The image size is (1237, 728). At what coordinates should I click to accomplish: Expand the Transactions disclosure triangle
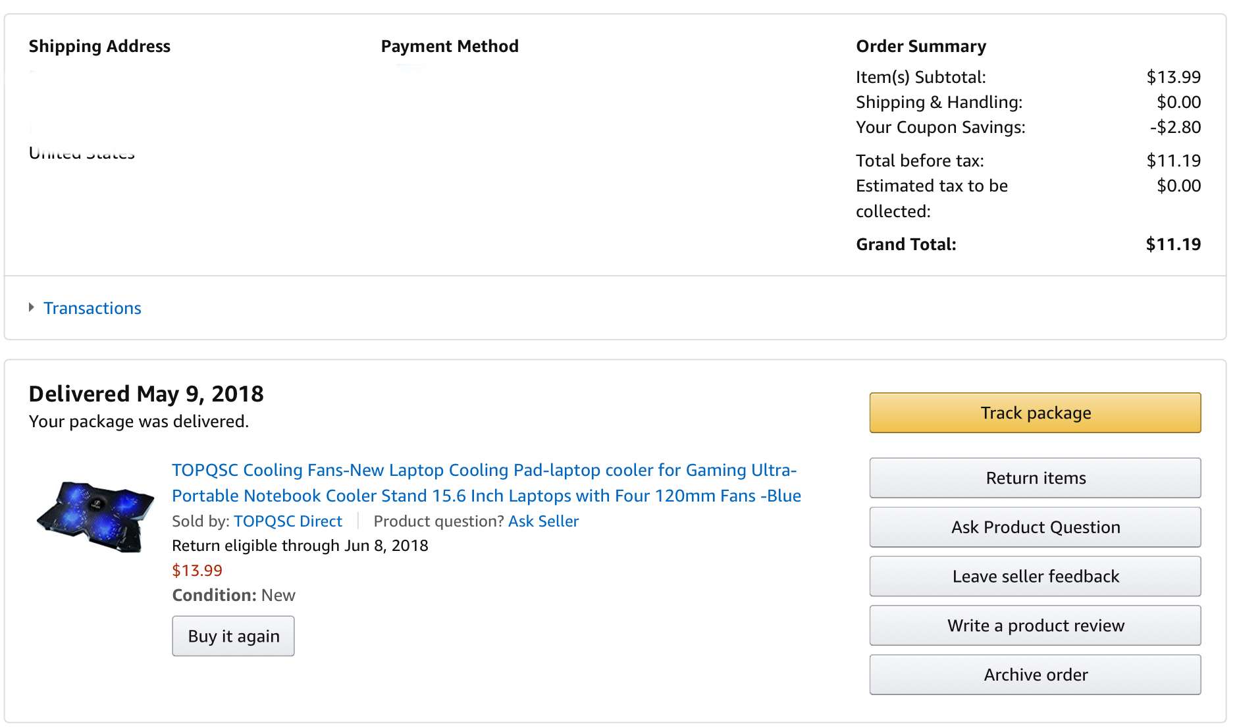coord(31,307)
